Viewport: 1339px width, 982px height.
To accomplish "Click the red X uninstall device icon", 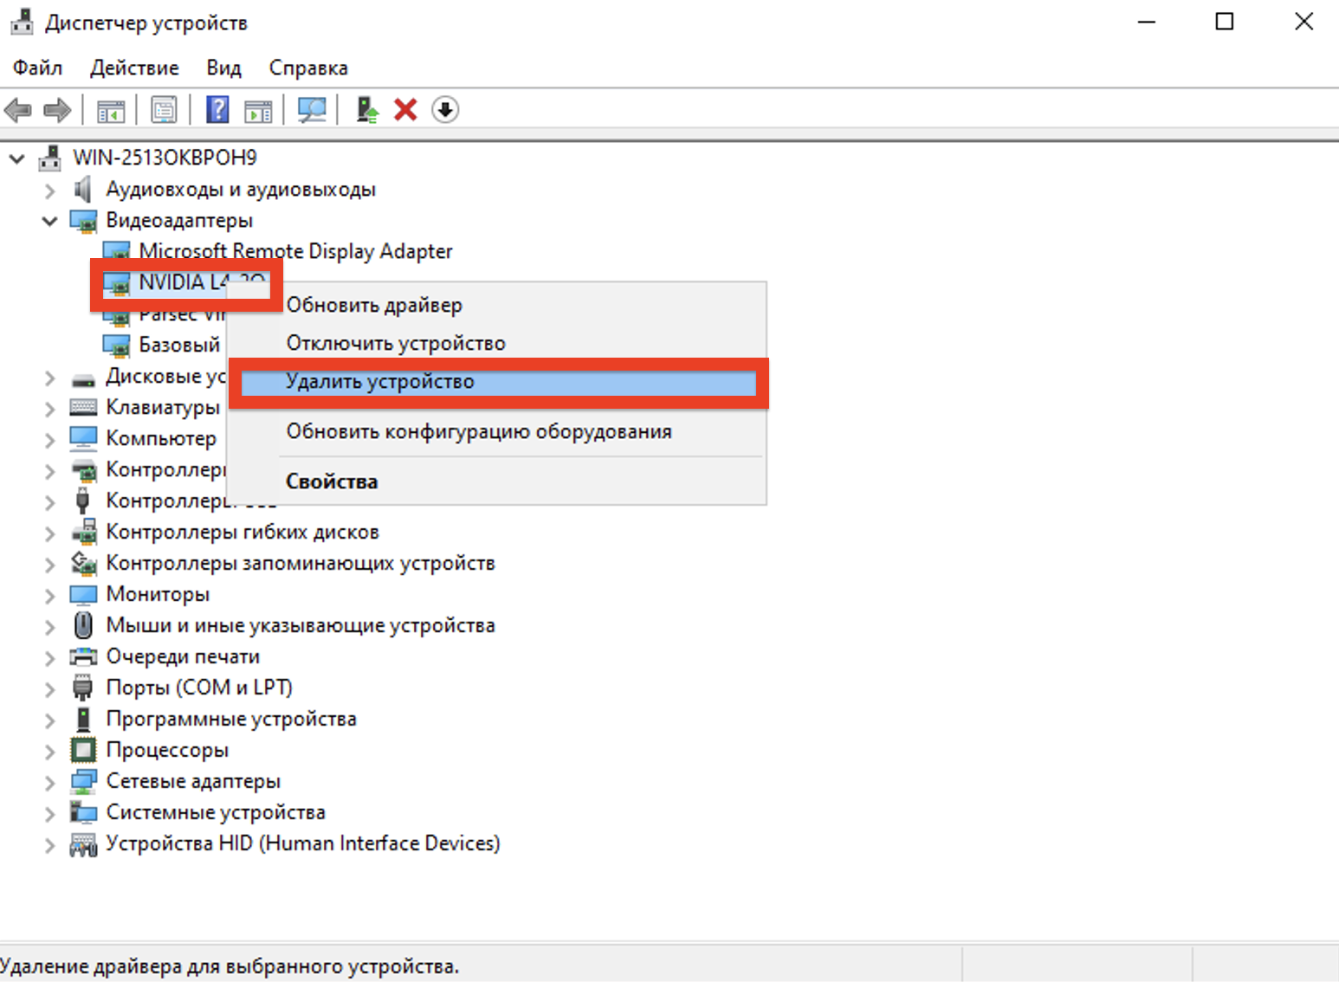I will [x=405, y=110].
